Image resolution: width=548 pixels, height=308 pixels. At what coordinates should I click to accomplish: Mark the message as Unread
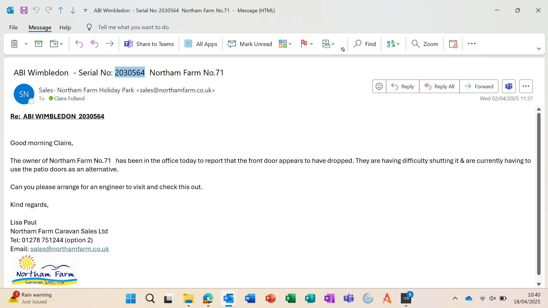(250, 44)
